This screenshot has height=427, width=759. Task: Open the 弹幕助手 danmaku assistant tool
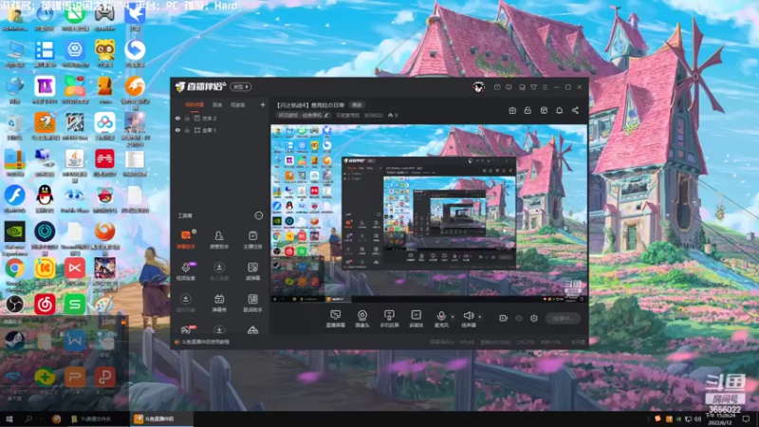186,239
